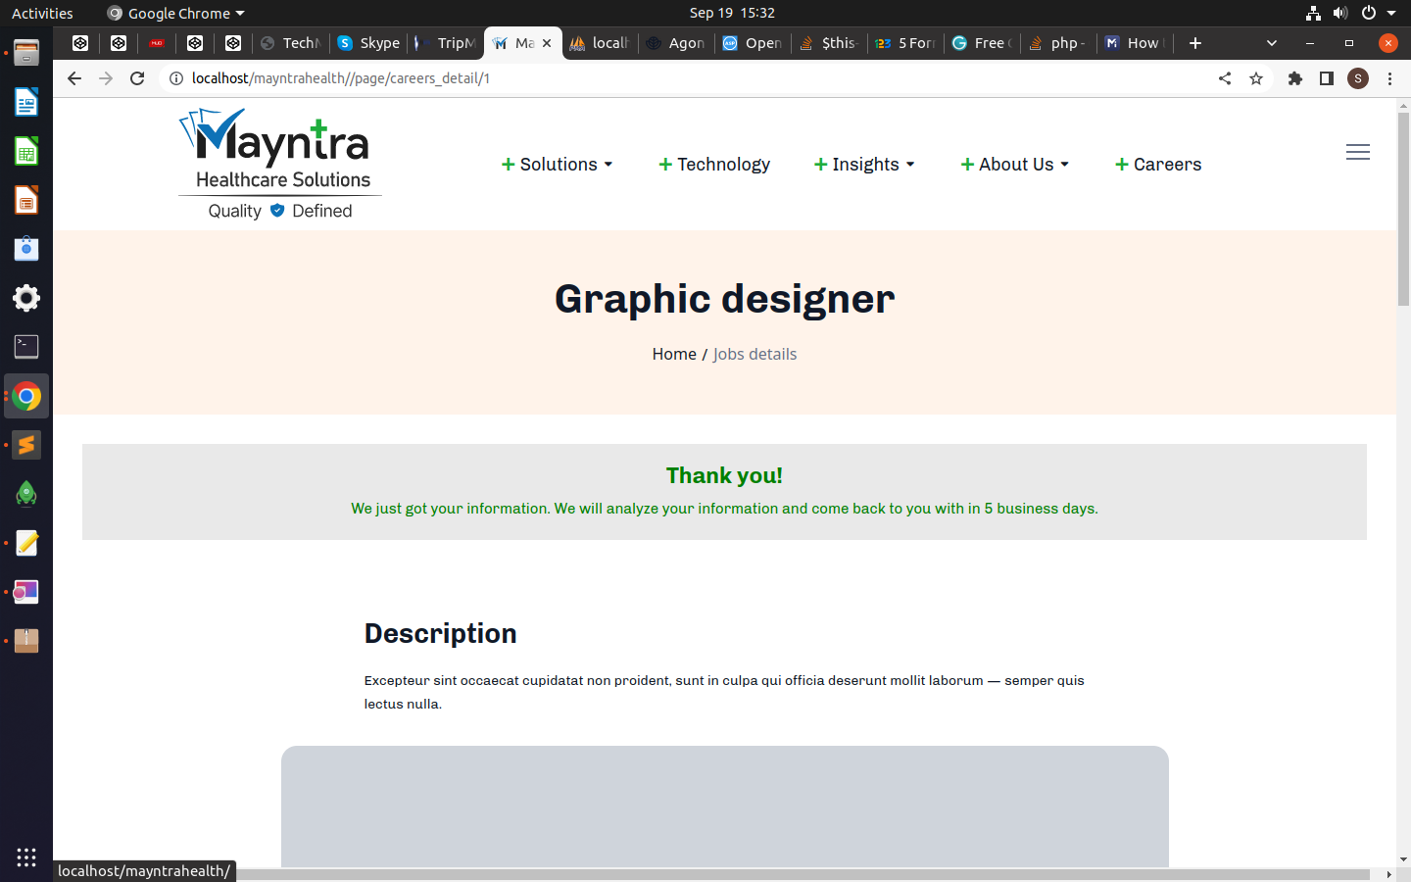The width and height of the screenshot is (1411, 882).
Task: Open the green rocket app in the dock
Action: pyautogui.click(x=26, y=494)
